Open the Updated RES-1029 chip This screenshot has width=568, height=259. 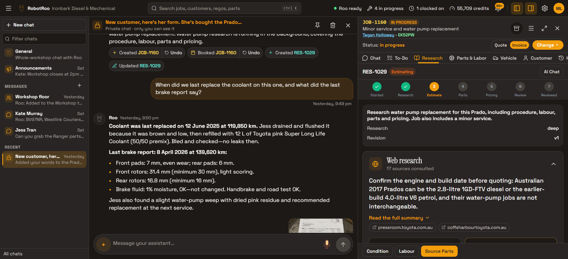tap(136, 66)
